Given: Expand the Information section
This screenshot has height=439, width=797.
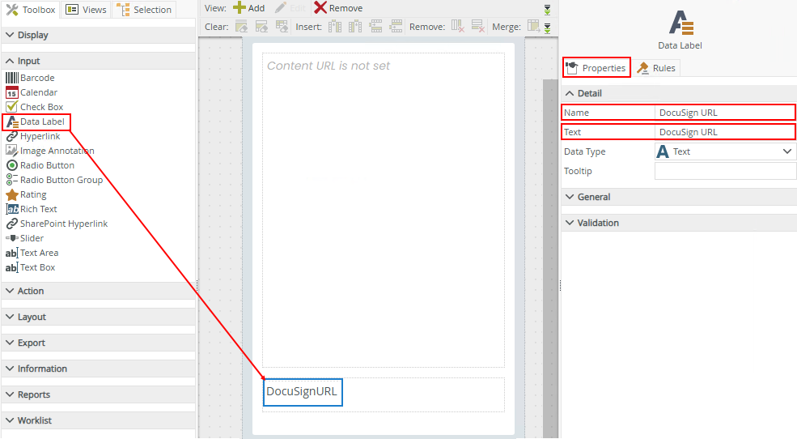Looking at the screenshot, I should 99,369.
